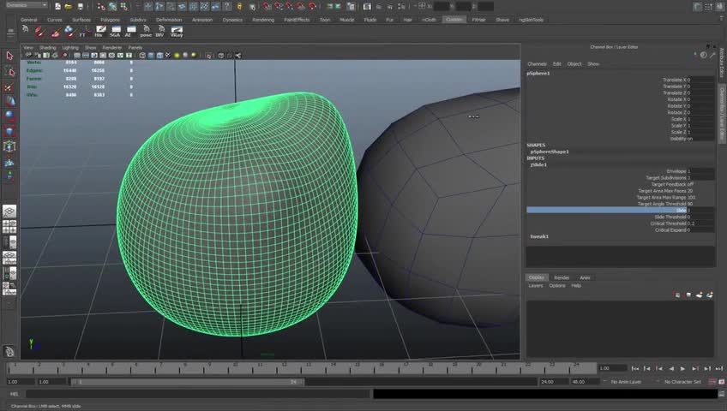Screen dimensions: 727x411
Task: Click on the time slider ruler
Action: (291, 367)
